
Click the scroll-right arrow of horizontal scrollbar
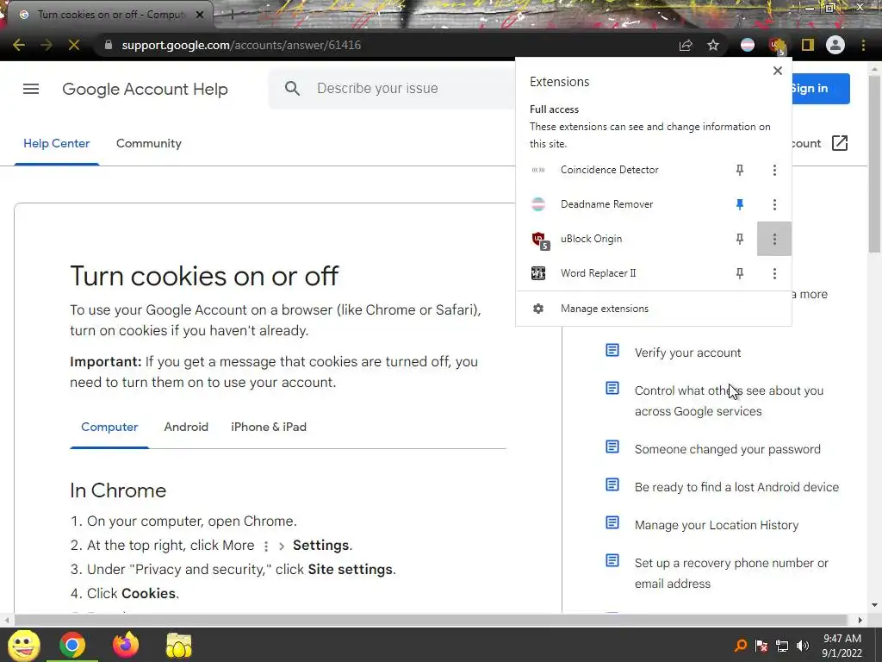860,621
